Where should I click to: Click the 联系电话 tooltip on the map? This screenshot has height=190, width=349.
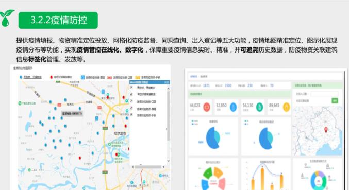(72, 114)
